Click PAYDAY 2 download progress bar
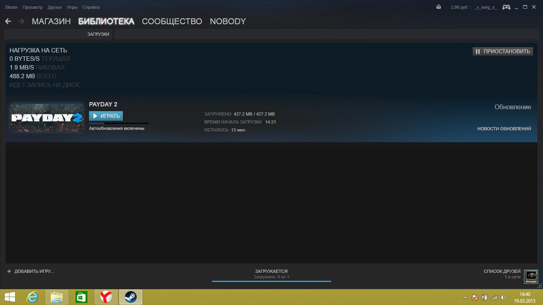Image resolution: width=543 pixels, height=305 pixels. (119, 123)
